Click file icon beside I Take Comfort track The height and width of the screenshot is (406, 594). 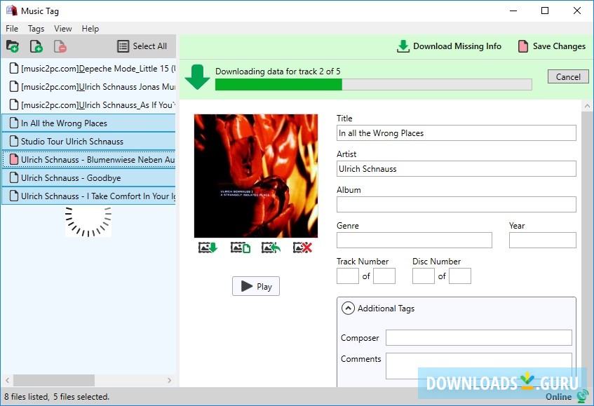14,196
